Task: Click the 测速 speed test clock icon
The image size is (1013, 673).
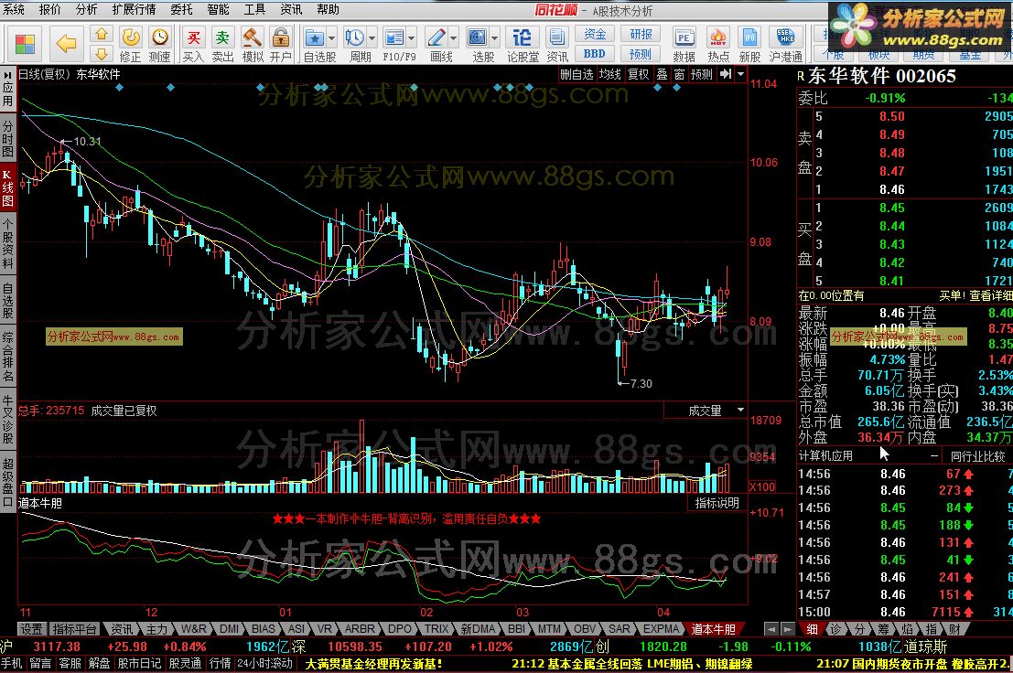Action: (x=159, y=37)
